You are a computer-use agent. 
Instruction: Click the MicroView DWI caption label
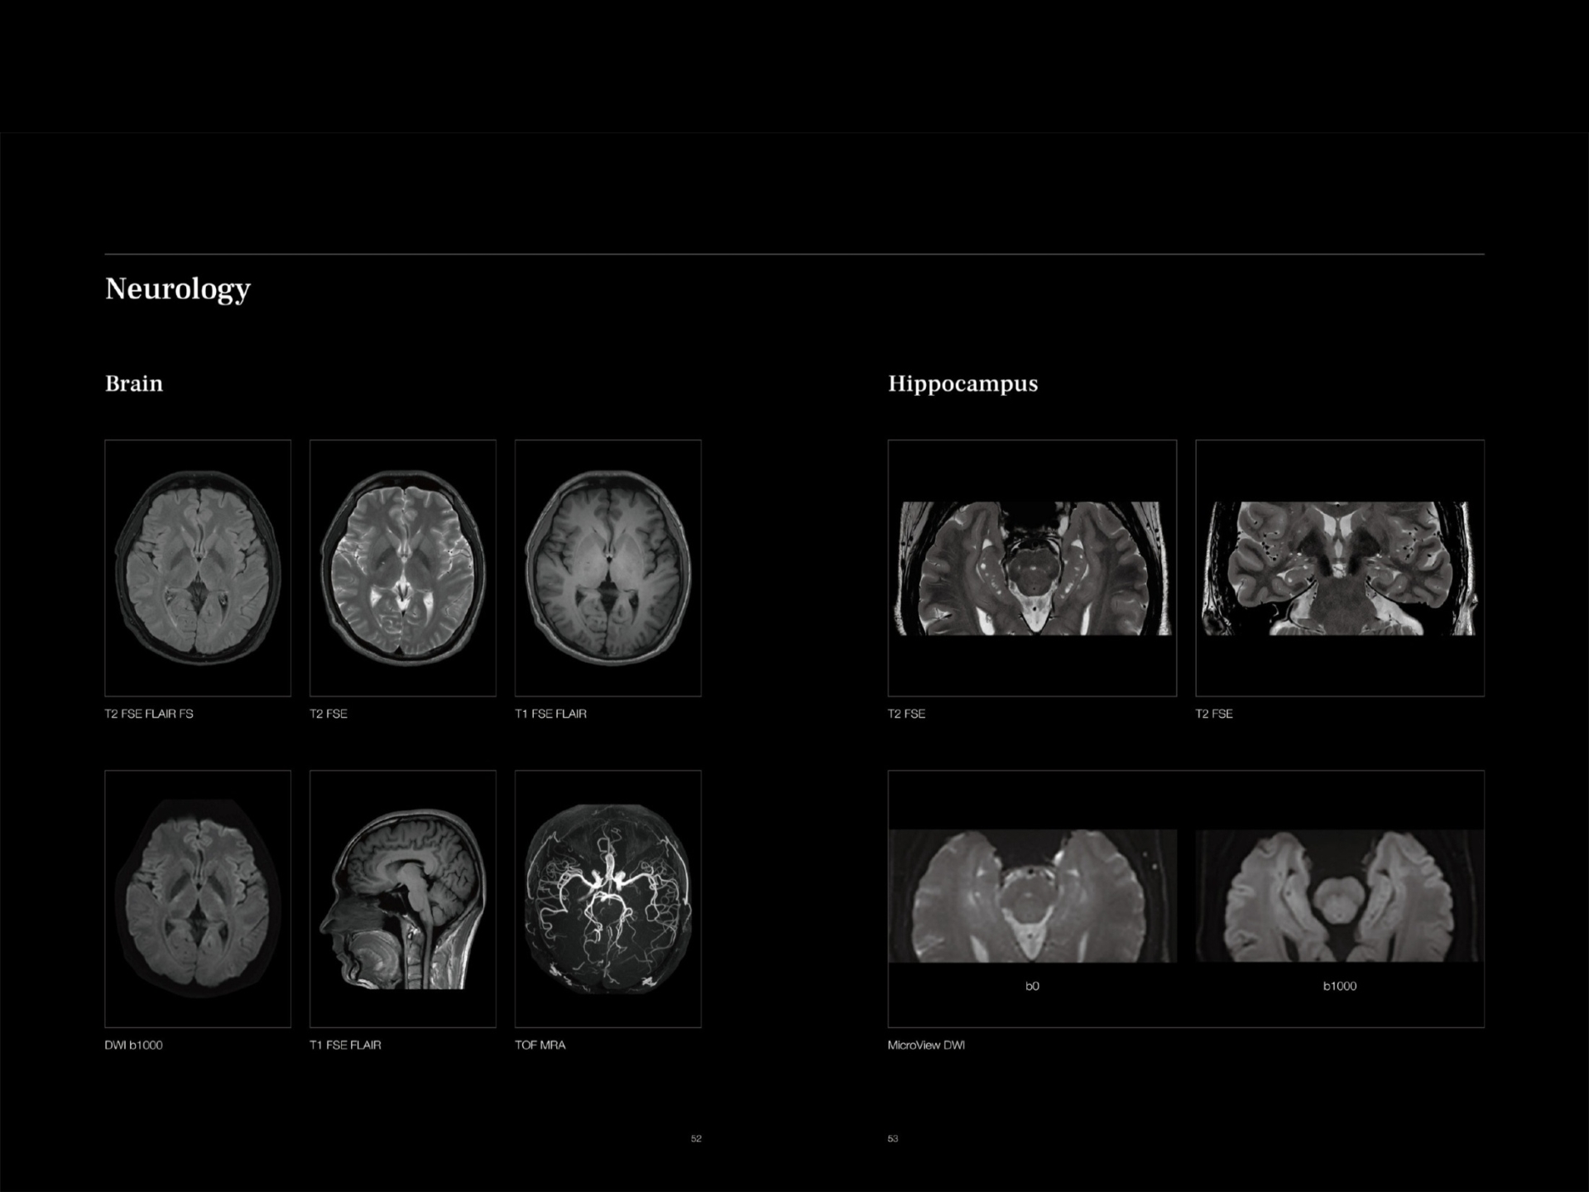(926, 1045)
